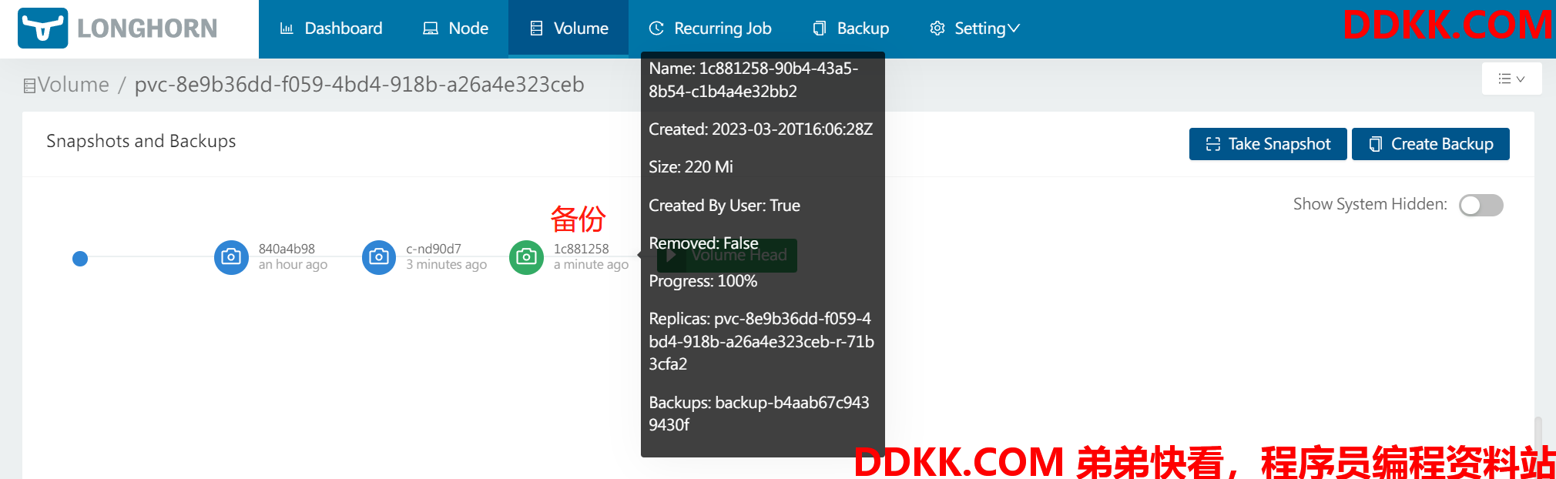Viewport: 1556px width, 479px height.
Task: Open the list options dropdown at top right
Action: (1511, 79)
